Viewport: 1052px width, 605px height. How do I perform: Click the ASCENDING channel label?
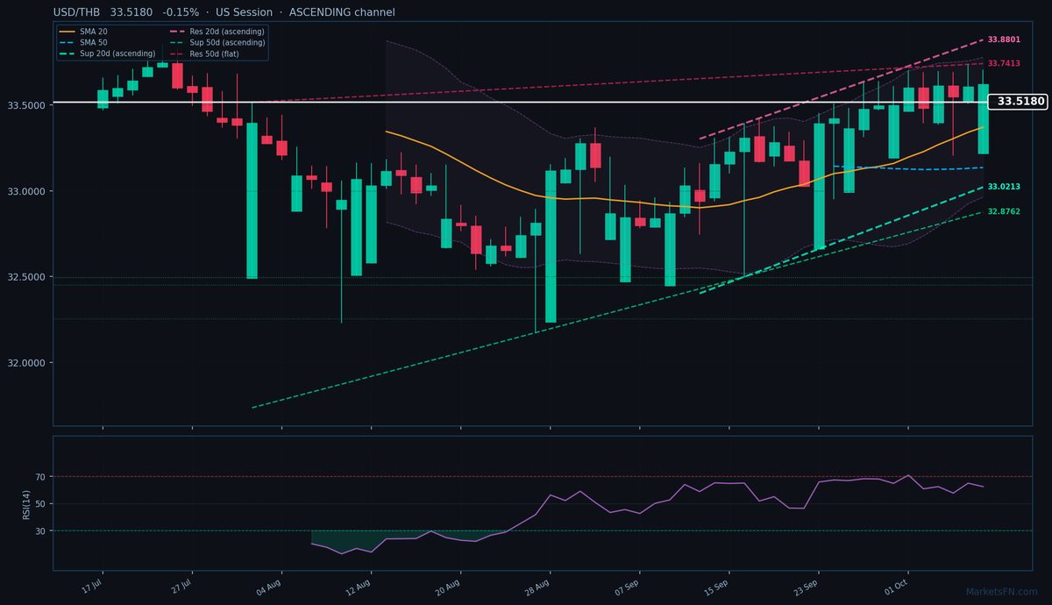point(340,12)
